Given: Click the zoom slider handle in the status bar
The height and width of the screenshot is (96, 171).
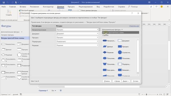Looking at the screenshot, I should [x=146, y=94].
